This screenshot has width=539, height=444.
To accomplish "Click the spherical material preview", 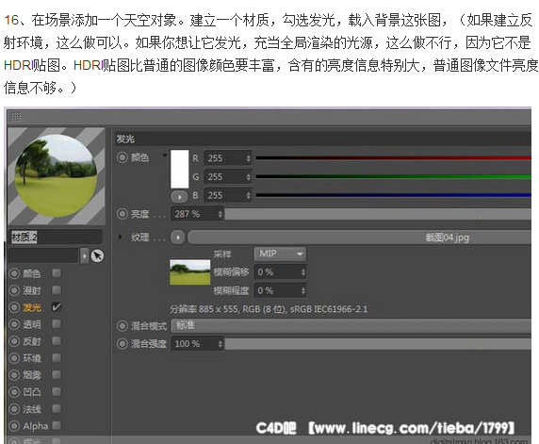I will click(56, 175).
